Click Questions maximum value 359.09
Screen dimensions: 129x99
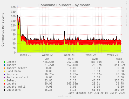(119, 90)
